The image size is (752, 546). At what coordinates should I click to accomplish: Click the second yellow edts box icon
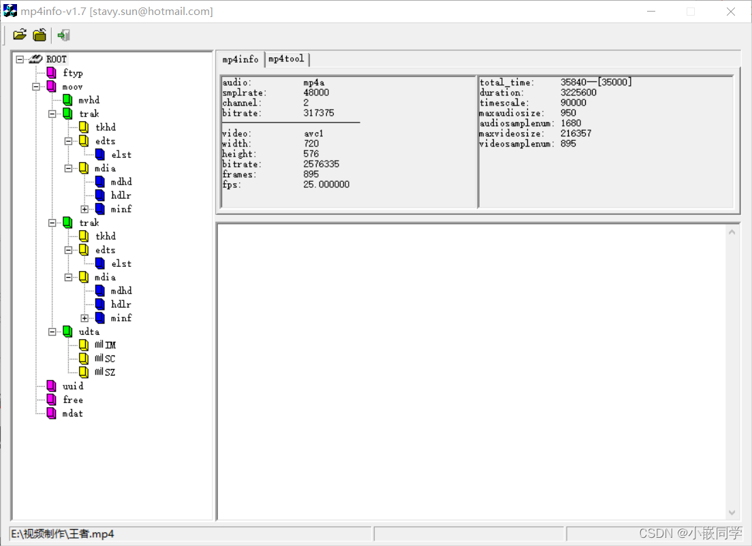[x=84, y=250]
